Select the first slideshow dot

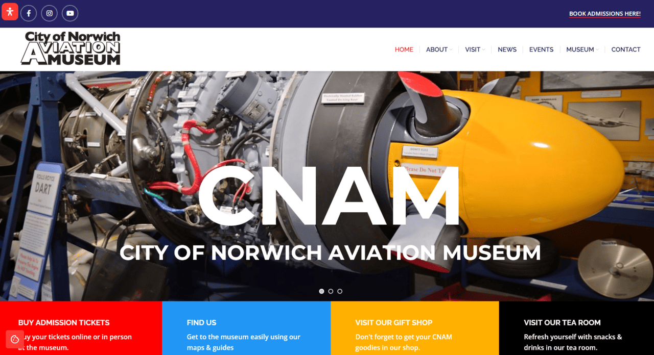click(x=321, y=291)
